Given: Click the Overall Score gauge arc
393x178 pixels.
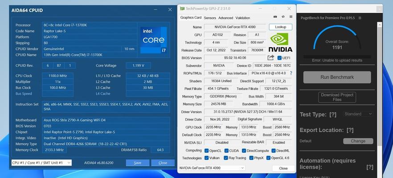Looking at the screenshot, I should click(337, 37).
